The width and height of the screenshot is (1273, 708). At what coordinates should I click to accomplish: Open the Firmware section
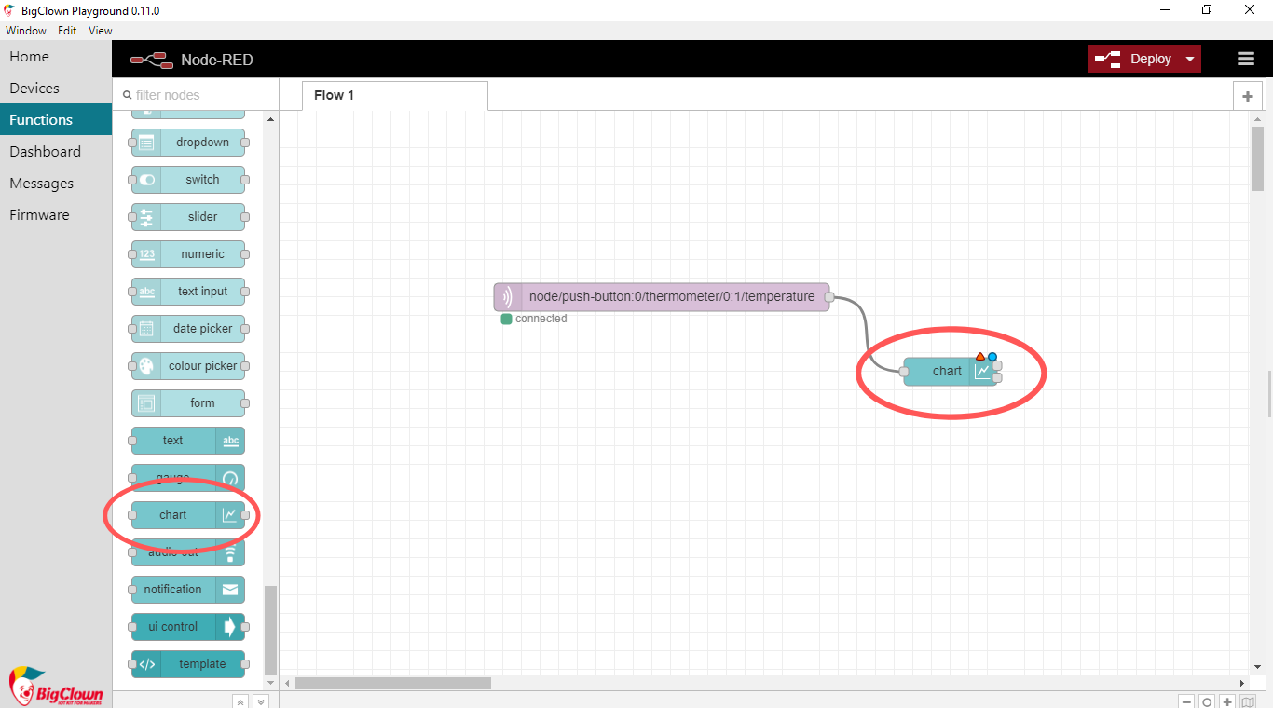click(56, 215)
